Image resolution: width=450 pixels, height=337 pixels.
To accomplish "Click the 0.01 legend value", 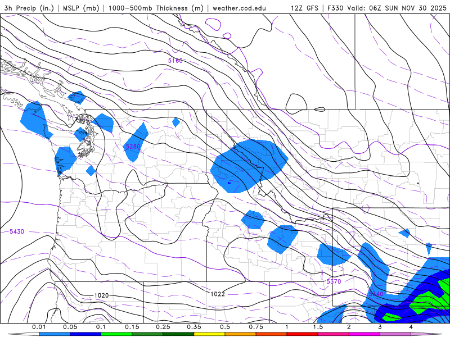I will click(39, 327).
